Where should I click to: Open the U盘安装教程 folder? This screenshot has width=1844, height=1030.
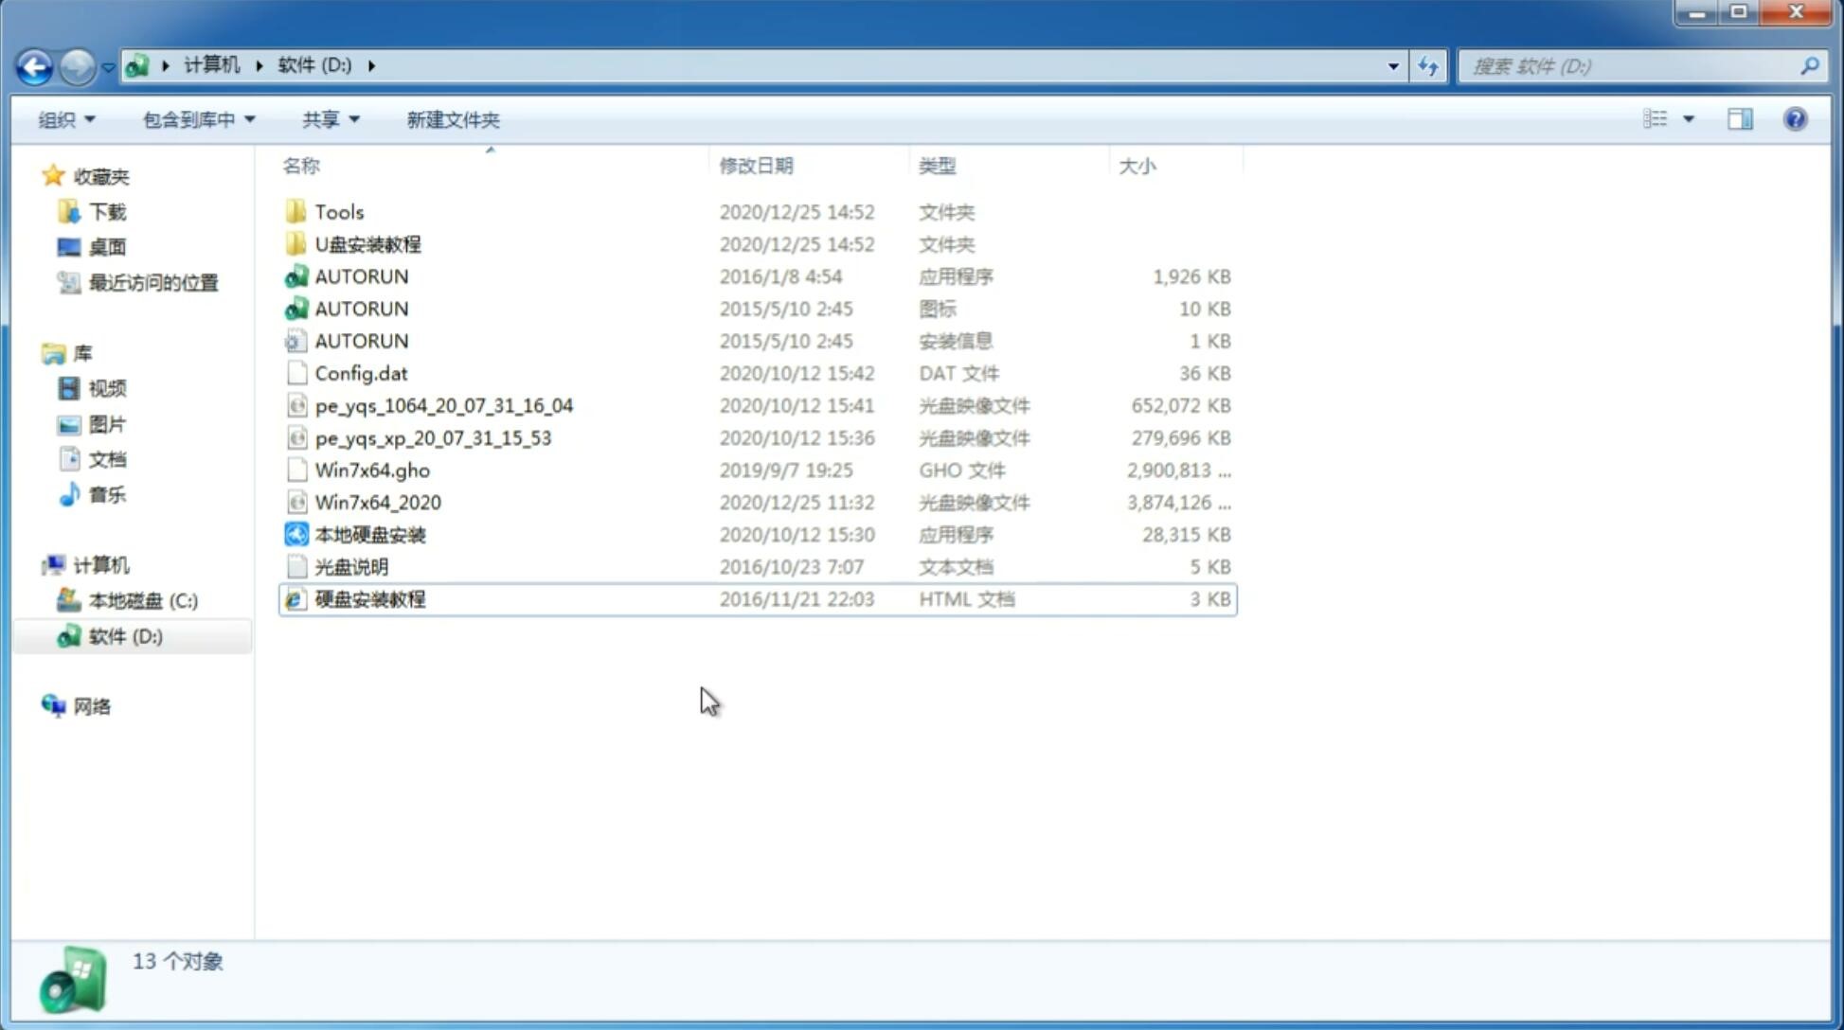[x=368, y=243]
